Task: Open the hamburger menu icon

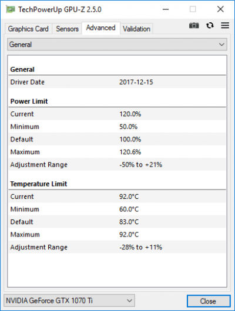Action: click(225, 25)
